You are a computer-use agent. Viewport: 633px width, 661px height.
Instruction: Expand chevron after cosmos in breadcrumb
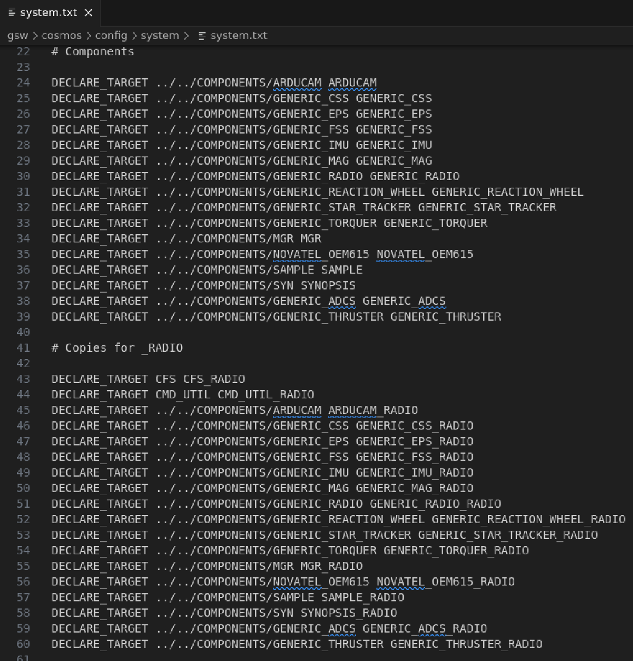point(89,36)
